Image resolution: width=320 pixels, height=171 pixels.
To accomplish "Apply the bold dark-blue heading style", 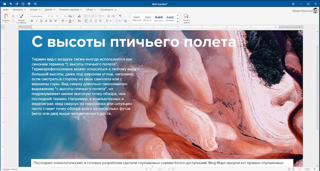I will pyautogui.click(x=159, y=18).
